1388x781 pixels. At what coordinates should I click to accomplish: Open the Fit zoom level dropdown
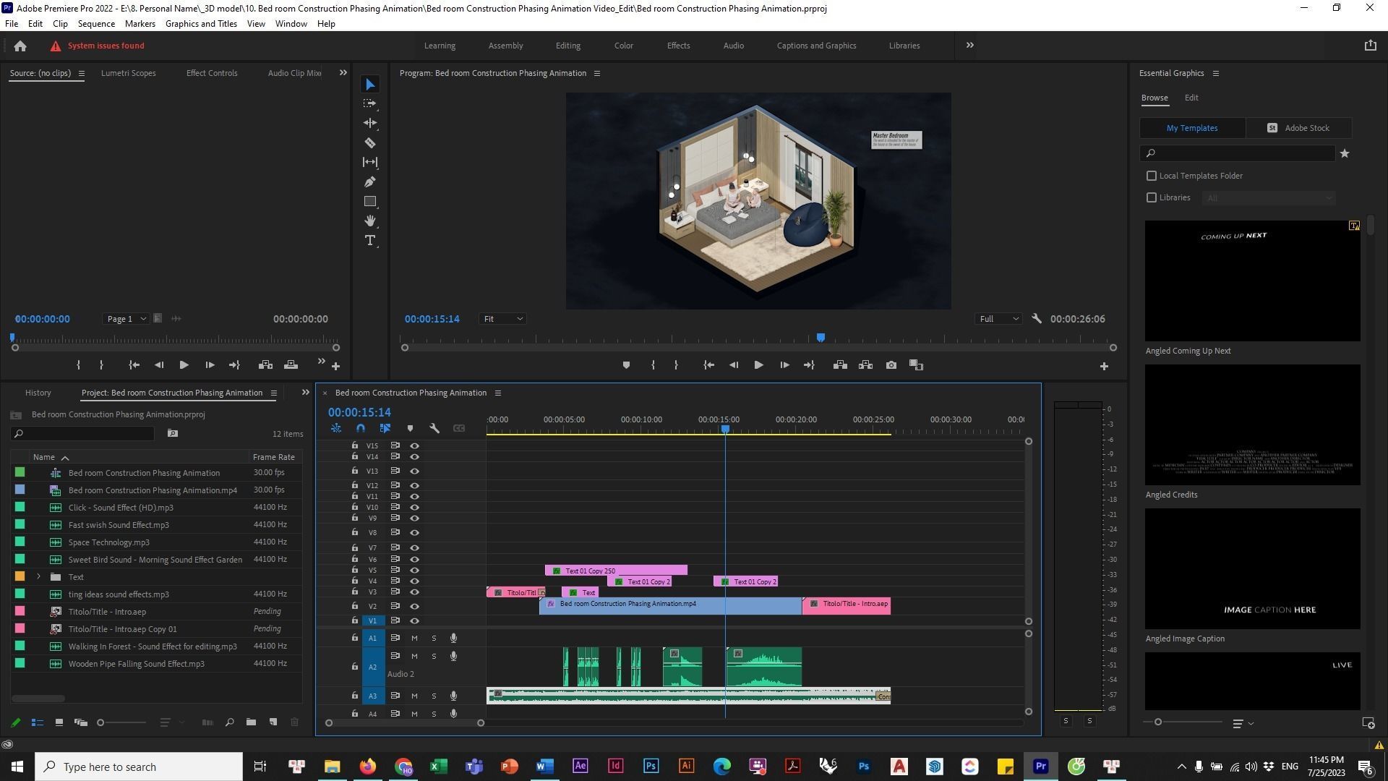[502, 319]
